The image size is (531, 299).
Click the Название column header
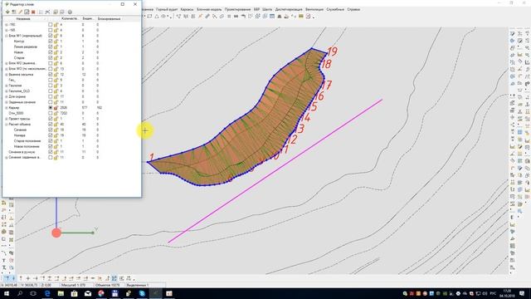tap(23, 19)
